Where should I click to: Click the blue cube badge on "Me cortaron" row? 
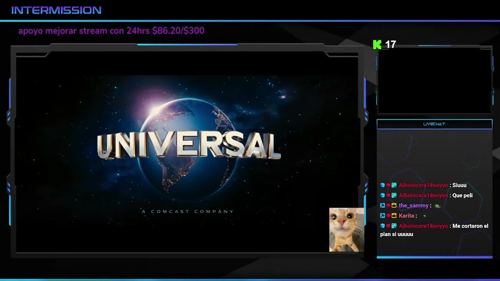click(x=382, y=226)
